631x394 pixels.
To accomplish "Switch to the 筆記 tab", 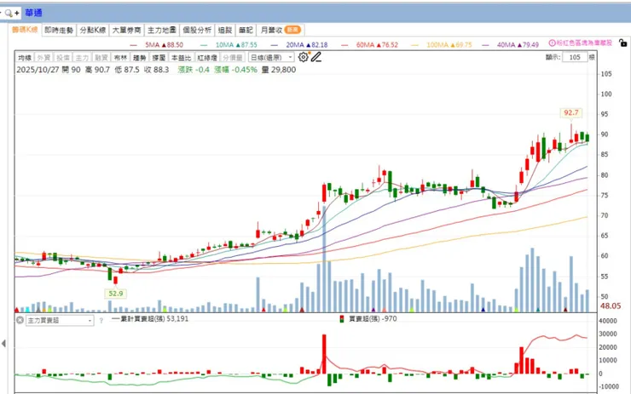I will [x=246, y=30].
